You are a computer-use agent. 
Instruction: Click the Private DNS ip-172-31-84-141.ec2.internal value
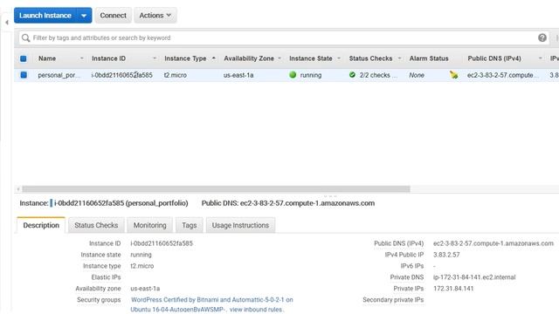pos(474,277)
